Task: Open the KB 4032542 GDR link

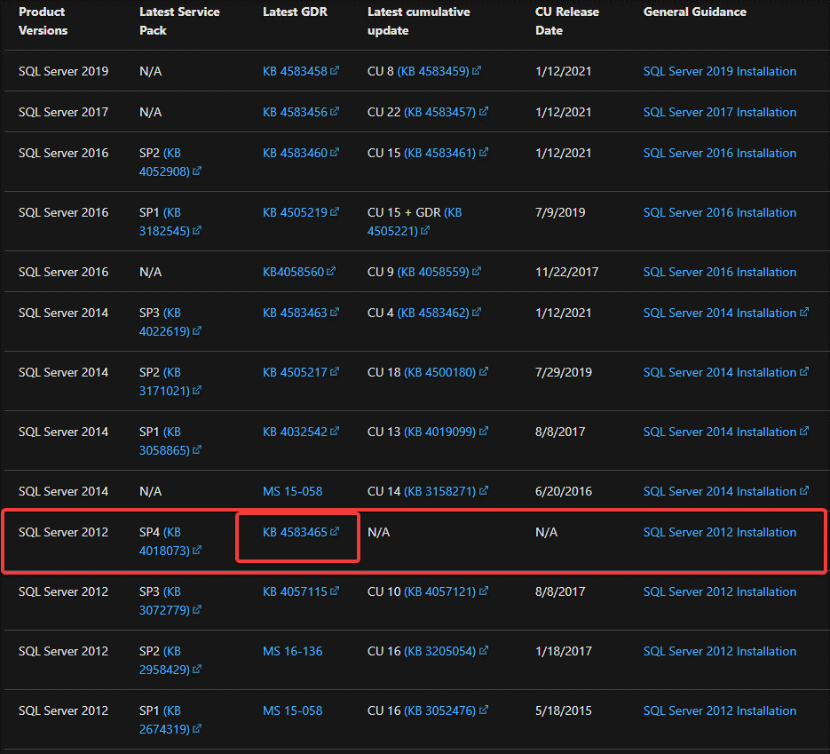Action: click(296, 432)
